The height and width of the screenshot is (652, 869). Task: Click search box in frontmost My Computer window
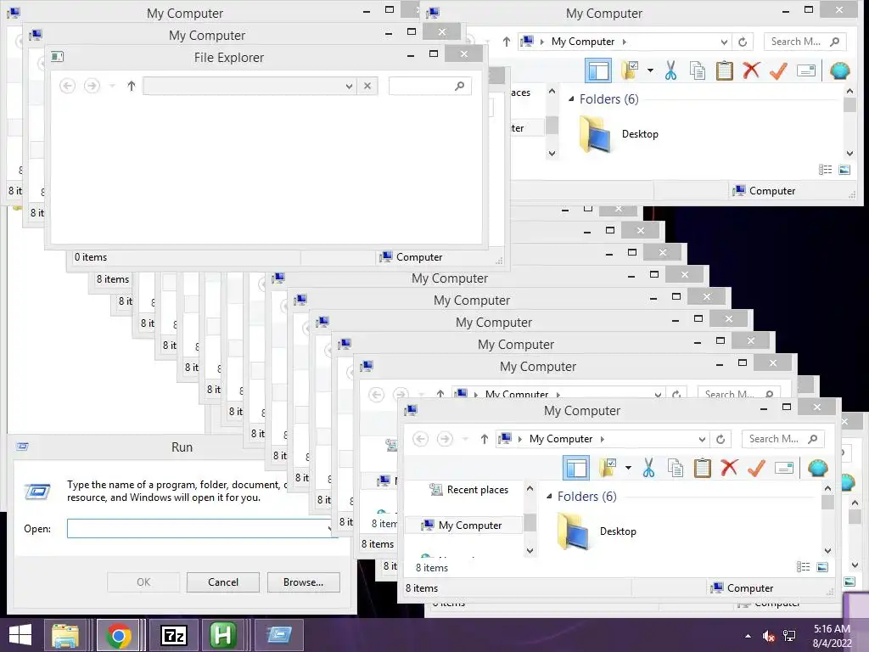click(x=782, y=439)
